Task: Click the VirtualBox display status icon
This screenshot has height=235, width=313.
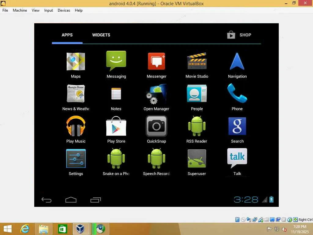Action: [272, 220]
